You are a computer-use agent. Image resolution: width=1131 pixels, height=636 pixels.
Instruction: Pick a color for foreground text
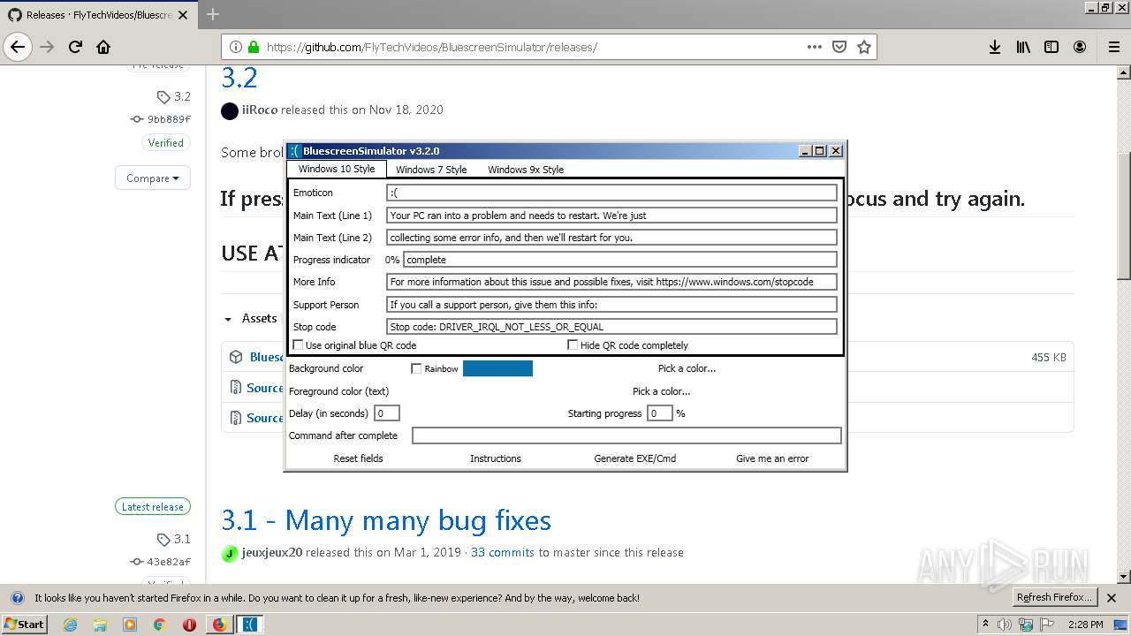click(661, 391)
